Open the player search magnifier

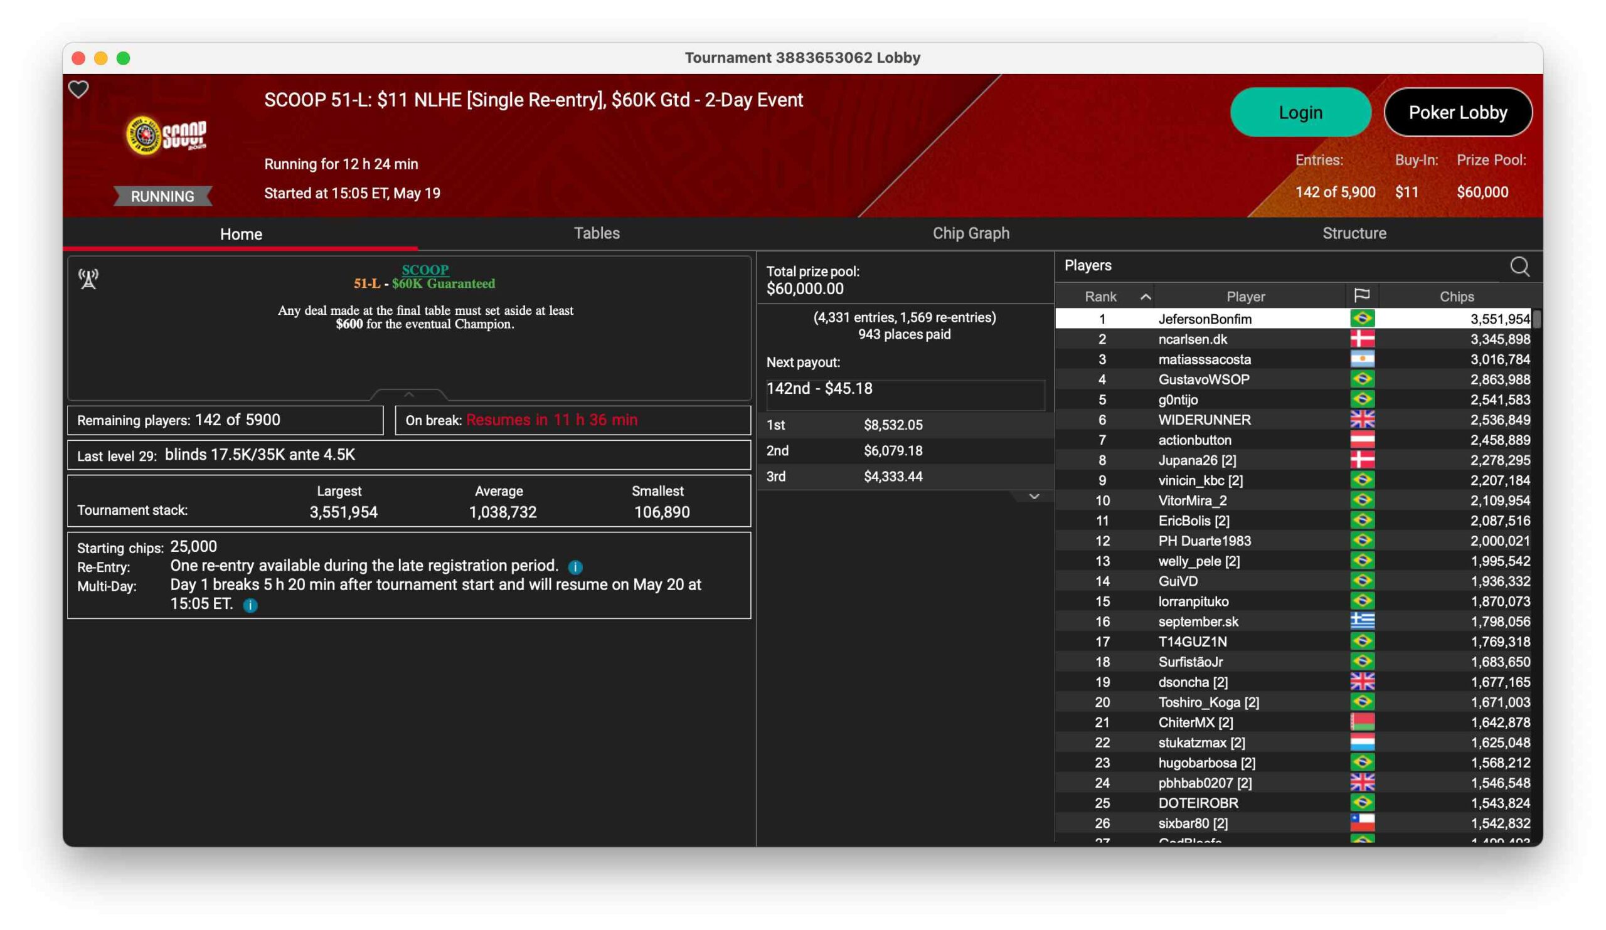1519,267
